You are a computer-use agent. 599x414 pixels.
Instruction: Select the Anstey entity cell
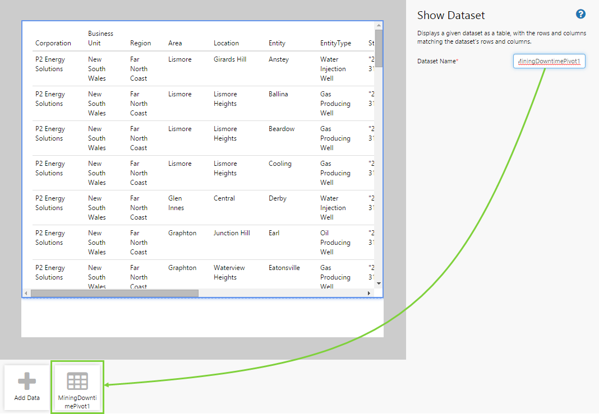coord(279,59)
